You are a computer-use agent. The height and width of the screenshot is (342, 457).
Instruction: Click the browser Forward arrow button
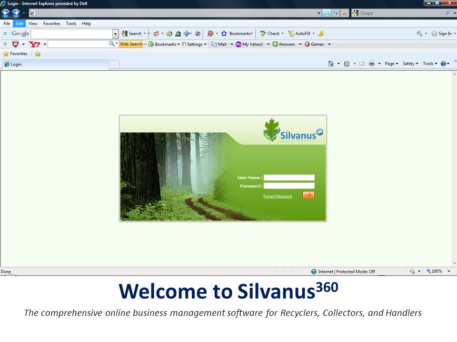(16, 13)
